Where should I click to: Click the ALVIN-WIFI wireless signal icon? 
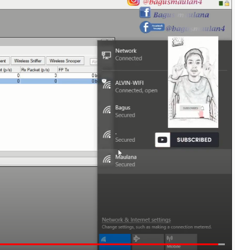[x=106, y=84]
